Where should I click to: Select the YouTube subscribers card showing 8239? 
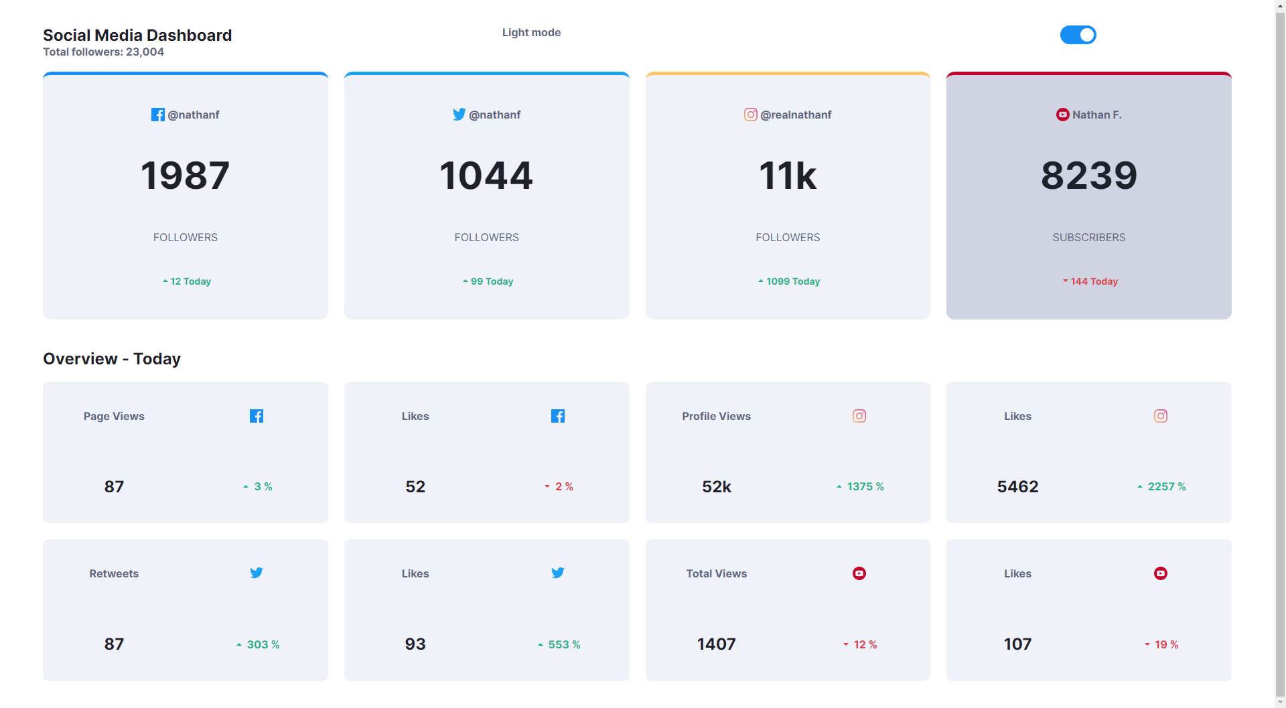[x=1088, y=196]
